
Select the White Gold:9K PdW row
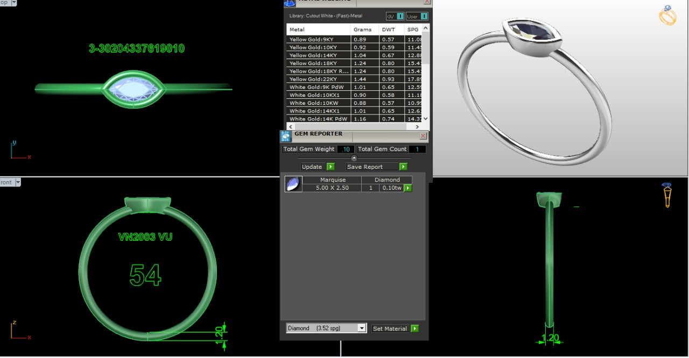click(354, 87)
